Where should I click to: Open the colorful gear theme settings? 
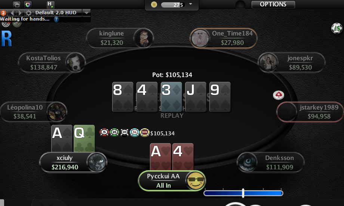[28, 4]
